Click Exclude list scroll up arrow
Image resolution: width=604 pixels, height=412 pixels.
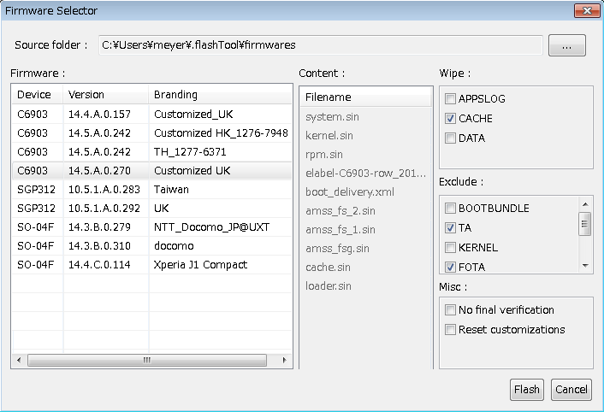[585, 204]
